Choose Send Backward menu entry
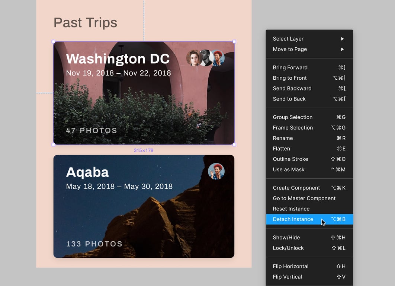Image resolution: width=395 pixels, height=286 pixels. (292, 88)
